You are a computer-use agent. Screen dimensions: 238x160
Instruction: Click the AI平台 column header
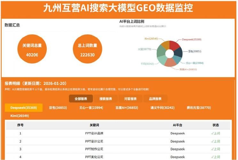178,125
